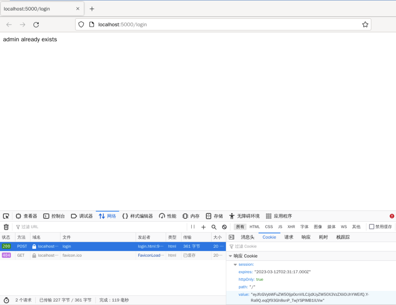Open the 查看器 inspector panel
396x305 pixels.
pyautogui.click(x=27, y=216)
